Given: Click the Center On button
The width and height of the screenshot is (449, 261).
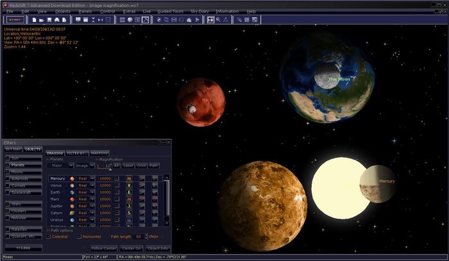Looking at the screenshot, I should point(131,248).
